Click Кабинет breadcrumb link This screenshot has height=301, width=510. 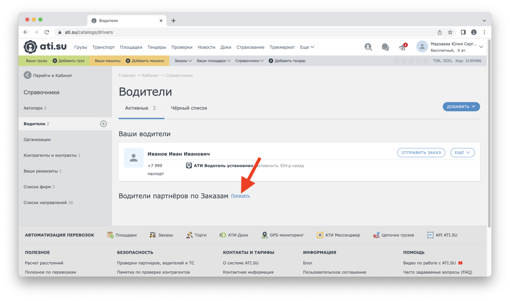150,75
